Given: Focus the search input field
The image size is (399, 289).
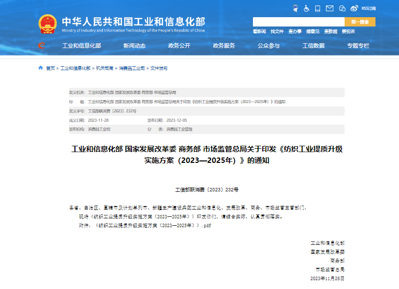Looking at the screenshot, I should pos(298,22).
